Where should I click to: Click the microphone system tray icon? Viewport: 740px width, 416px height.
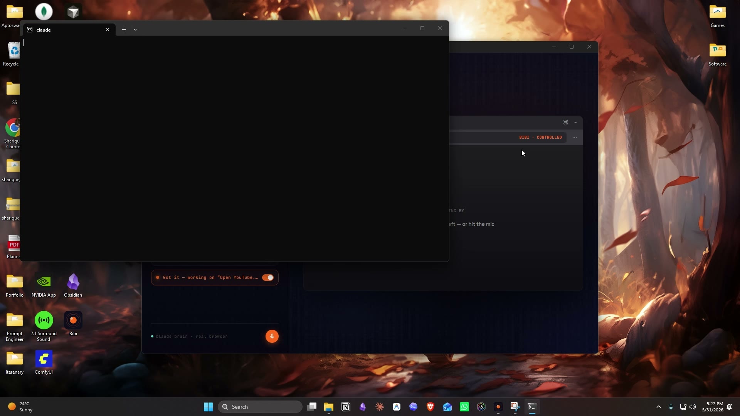click(x=671, y=407)
